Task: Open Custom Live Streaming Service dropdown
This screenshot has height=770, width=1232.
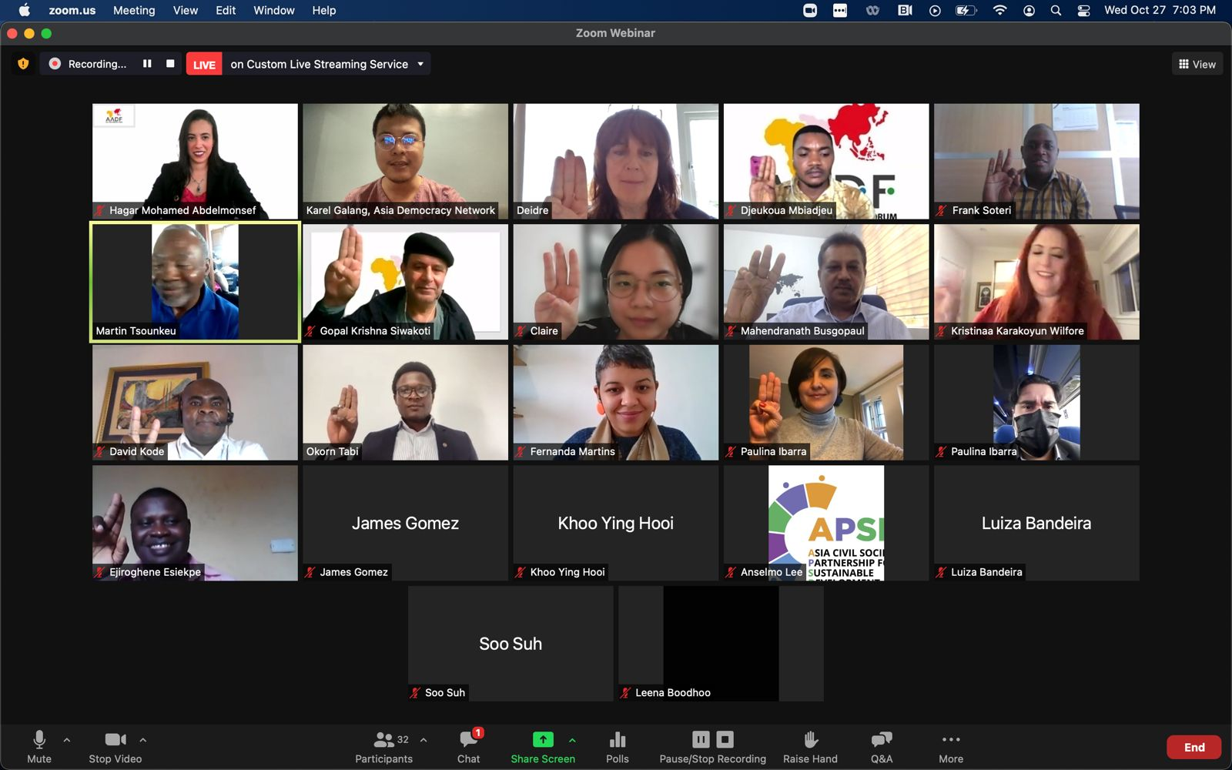Action: (420, 64)
